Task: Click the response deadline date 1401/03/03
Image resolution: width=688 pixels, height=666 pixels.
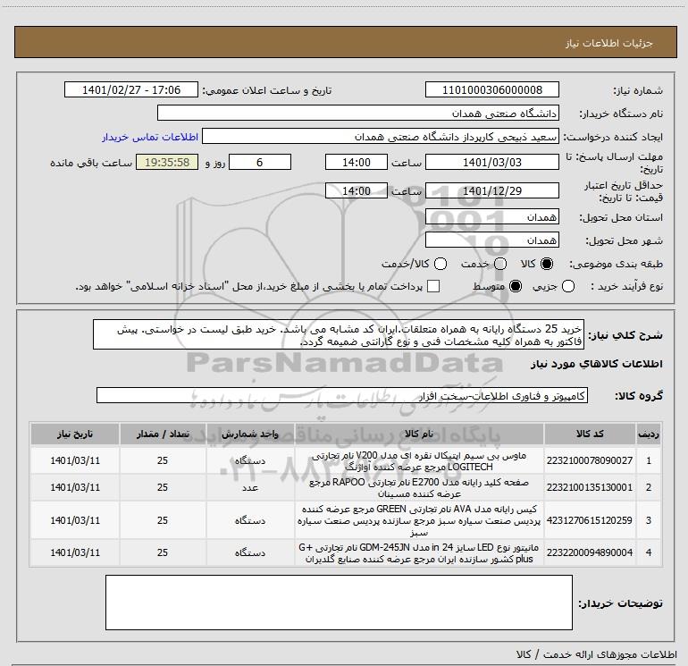Action: 491,162
